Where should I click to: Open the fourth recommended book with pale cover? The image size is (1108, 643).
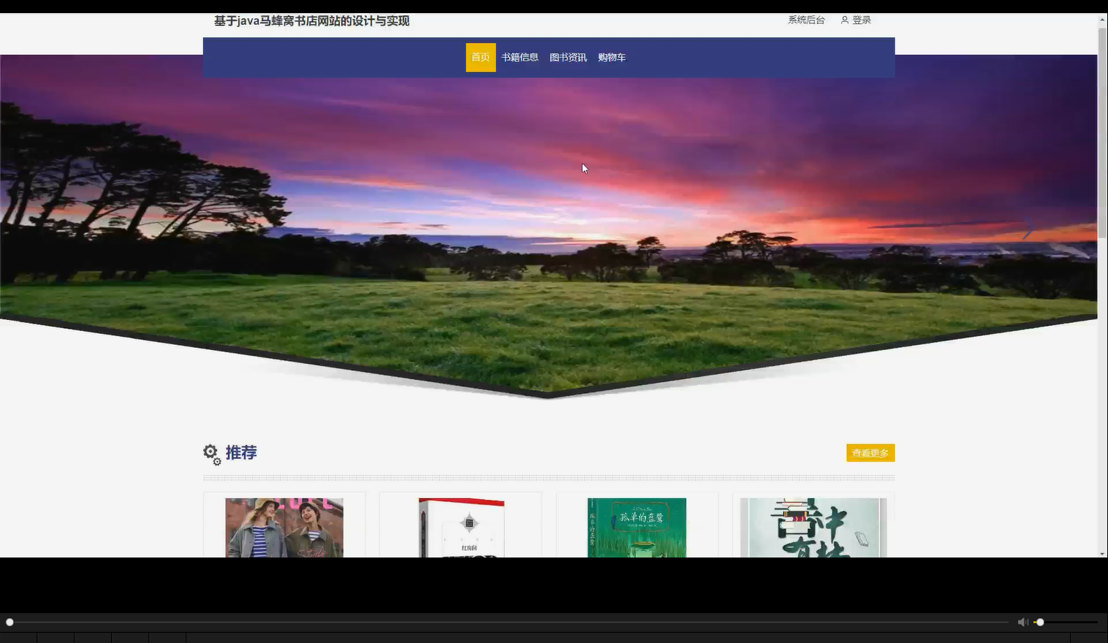(x=813, y=528)
